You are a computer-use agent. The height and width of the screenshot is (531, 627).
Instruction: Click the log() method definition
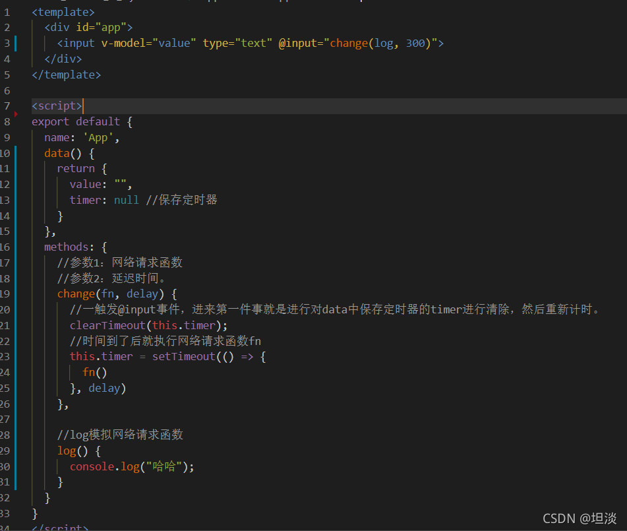(73, 451)
